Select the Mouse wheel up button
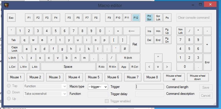Image resolution: width=221 pixels, height=109 pixels. (174, 77)
